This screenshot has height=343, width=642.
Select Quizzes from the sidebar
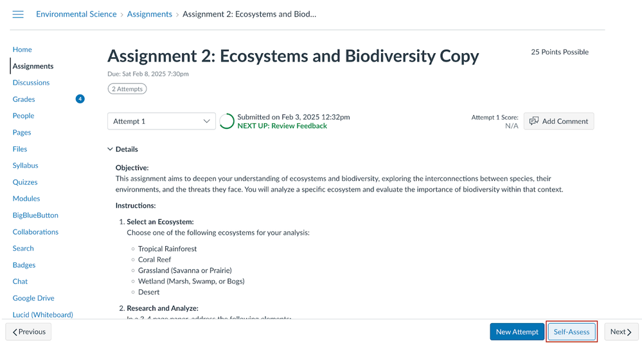[x=25, y=182]
